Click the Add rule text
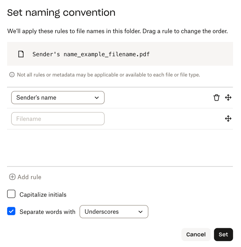 click(x=29, y=177)
